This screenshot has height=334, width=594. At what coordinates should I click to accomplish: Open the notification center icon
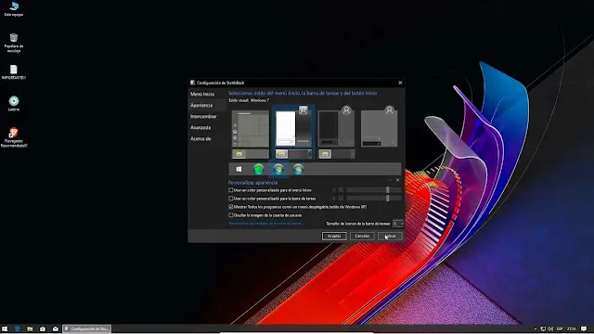tap(584, 328)
